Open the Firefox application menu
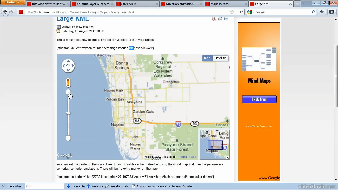338x190 pixels. [12, 3]
